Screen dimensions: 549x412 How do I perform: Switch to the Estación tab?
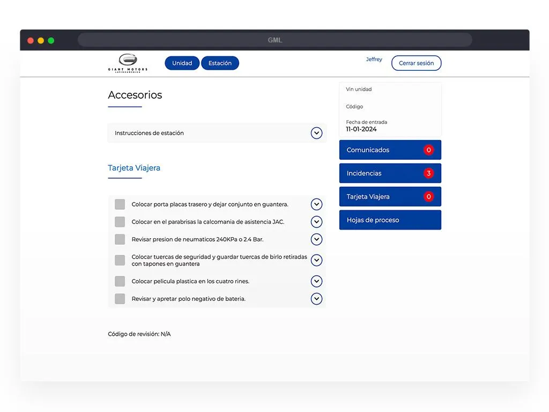pos(220,63)
